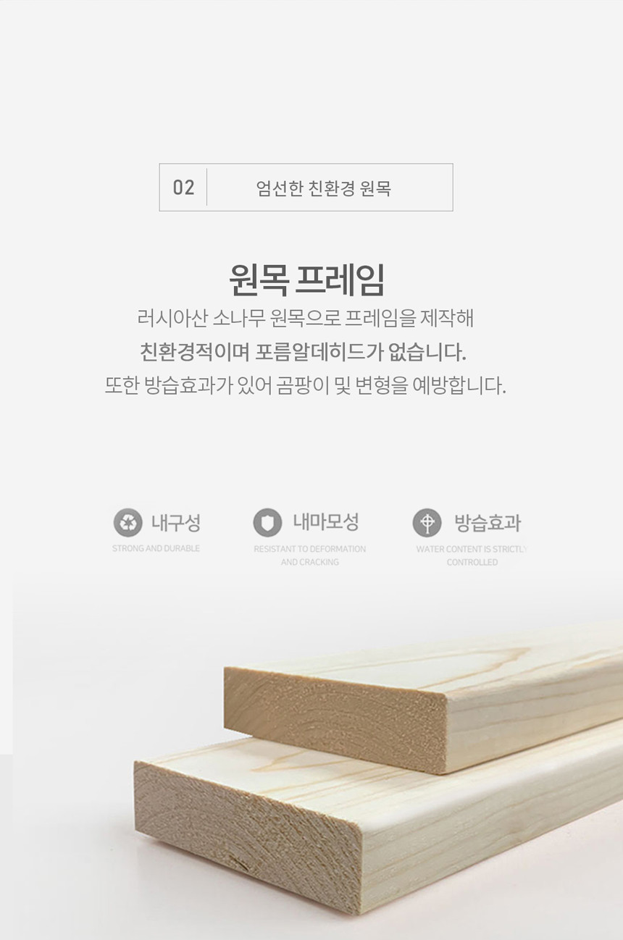Click the bold 포름알데히드가 없습니다 line
Screen dimensions: 623x940
[x=303, y=353]
